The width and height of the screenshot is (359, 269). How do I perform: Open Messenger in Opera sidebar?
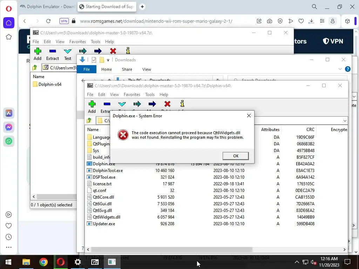(9, 127)
